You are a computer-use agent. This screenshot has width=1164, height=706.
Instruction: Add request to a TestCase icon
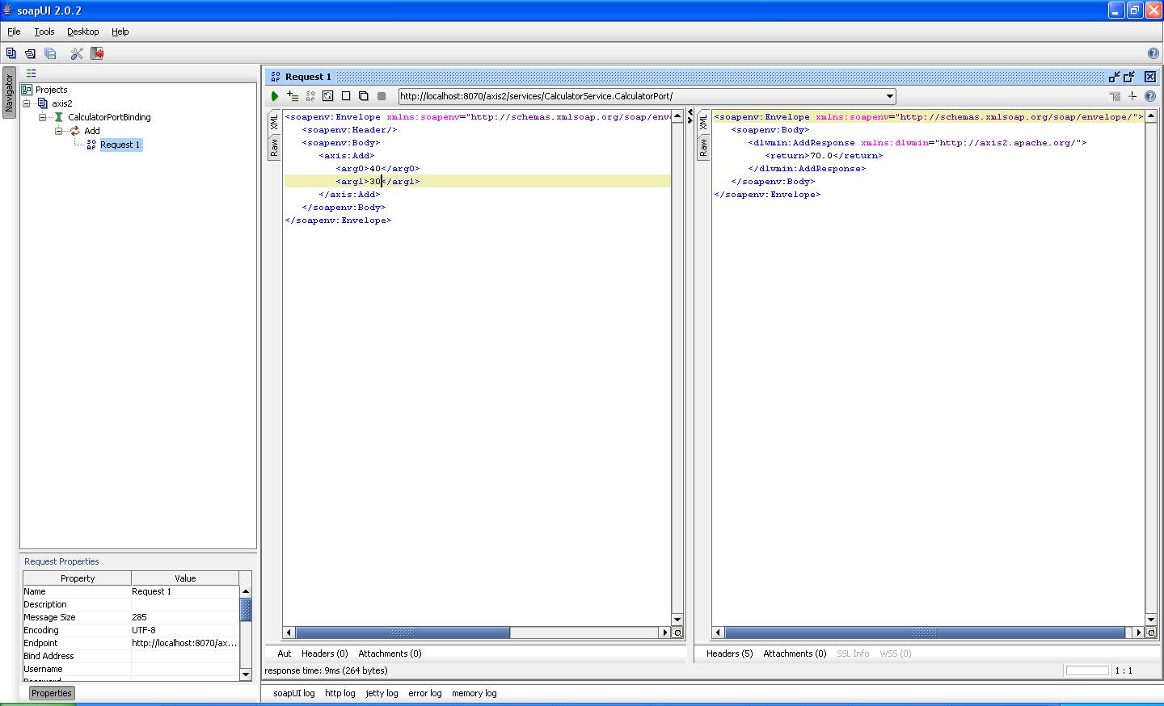pyautogui.click(x=293, y=96)
